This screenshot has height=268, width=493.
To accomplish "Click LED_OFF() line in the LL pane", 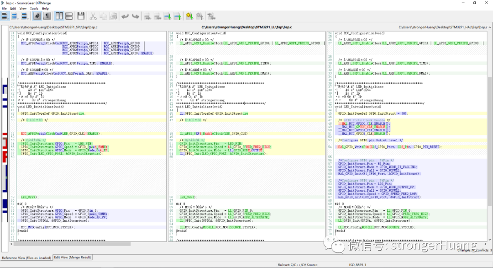I will (188, 197).
